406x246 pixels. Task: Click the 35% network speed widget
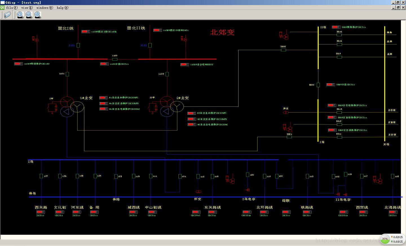393,239
